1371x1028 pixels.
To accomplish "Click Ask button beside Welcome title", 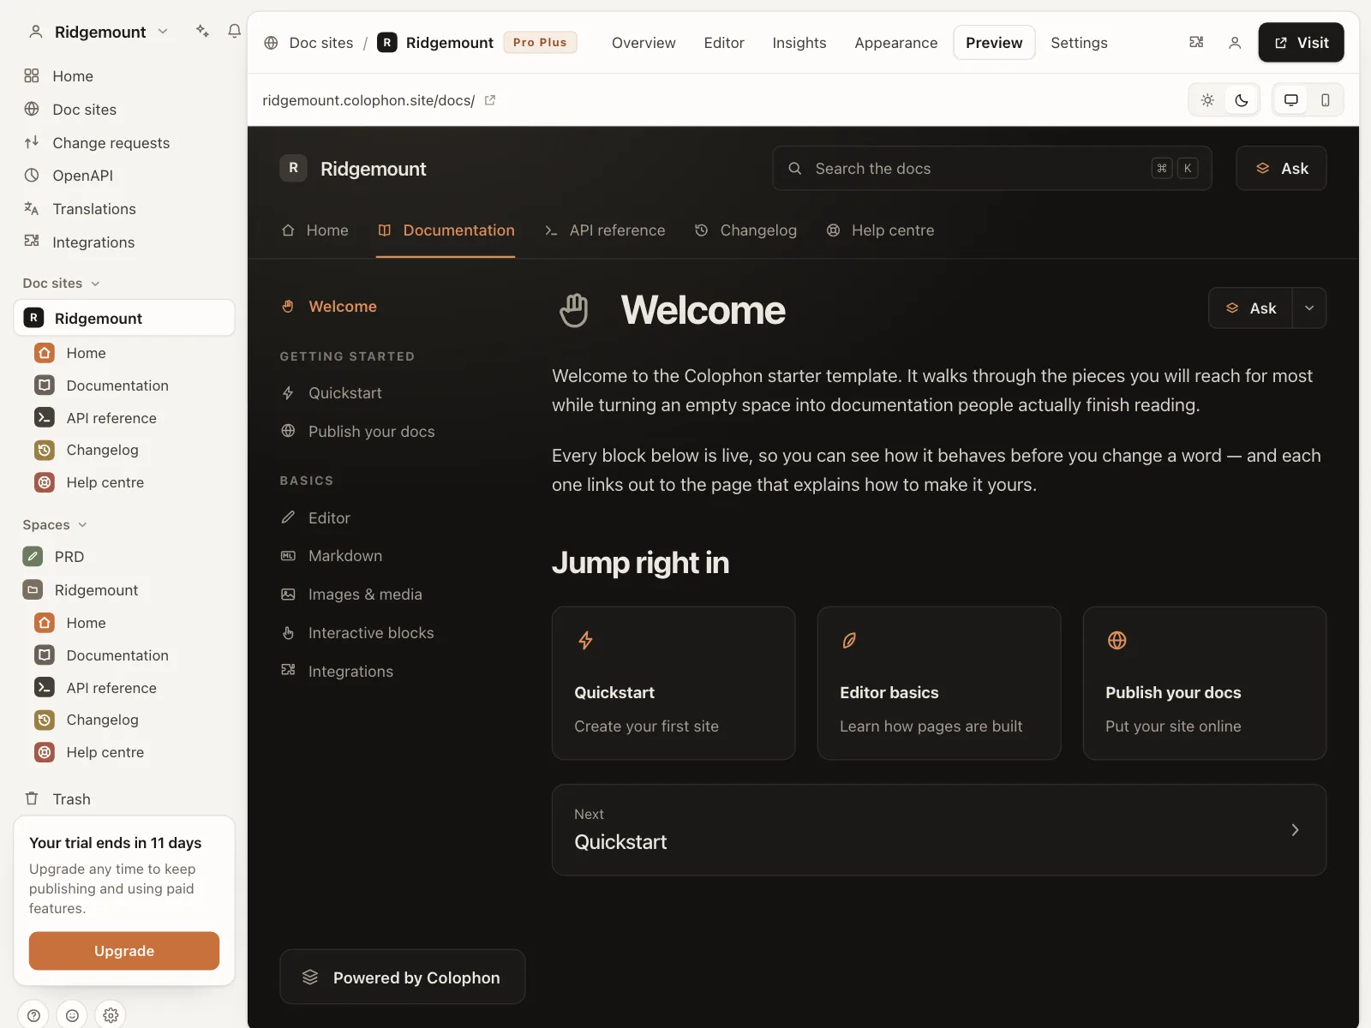I will tap(1250, 308).
